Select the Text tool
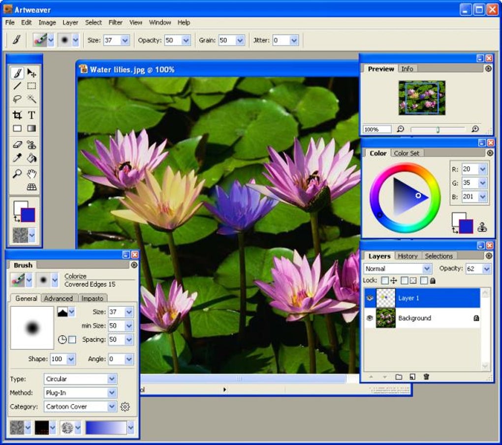The image size is (502, 445). click(31, 115)
